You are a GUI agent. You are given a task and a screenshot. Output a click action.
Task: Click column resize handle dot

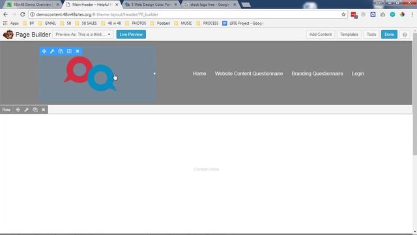coord(154,74)
